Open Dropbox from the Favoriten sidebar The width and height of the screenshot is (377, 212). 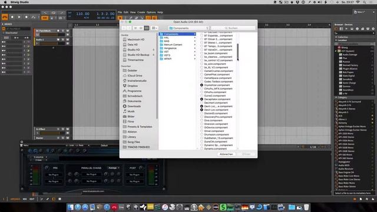[133, 86]
